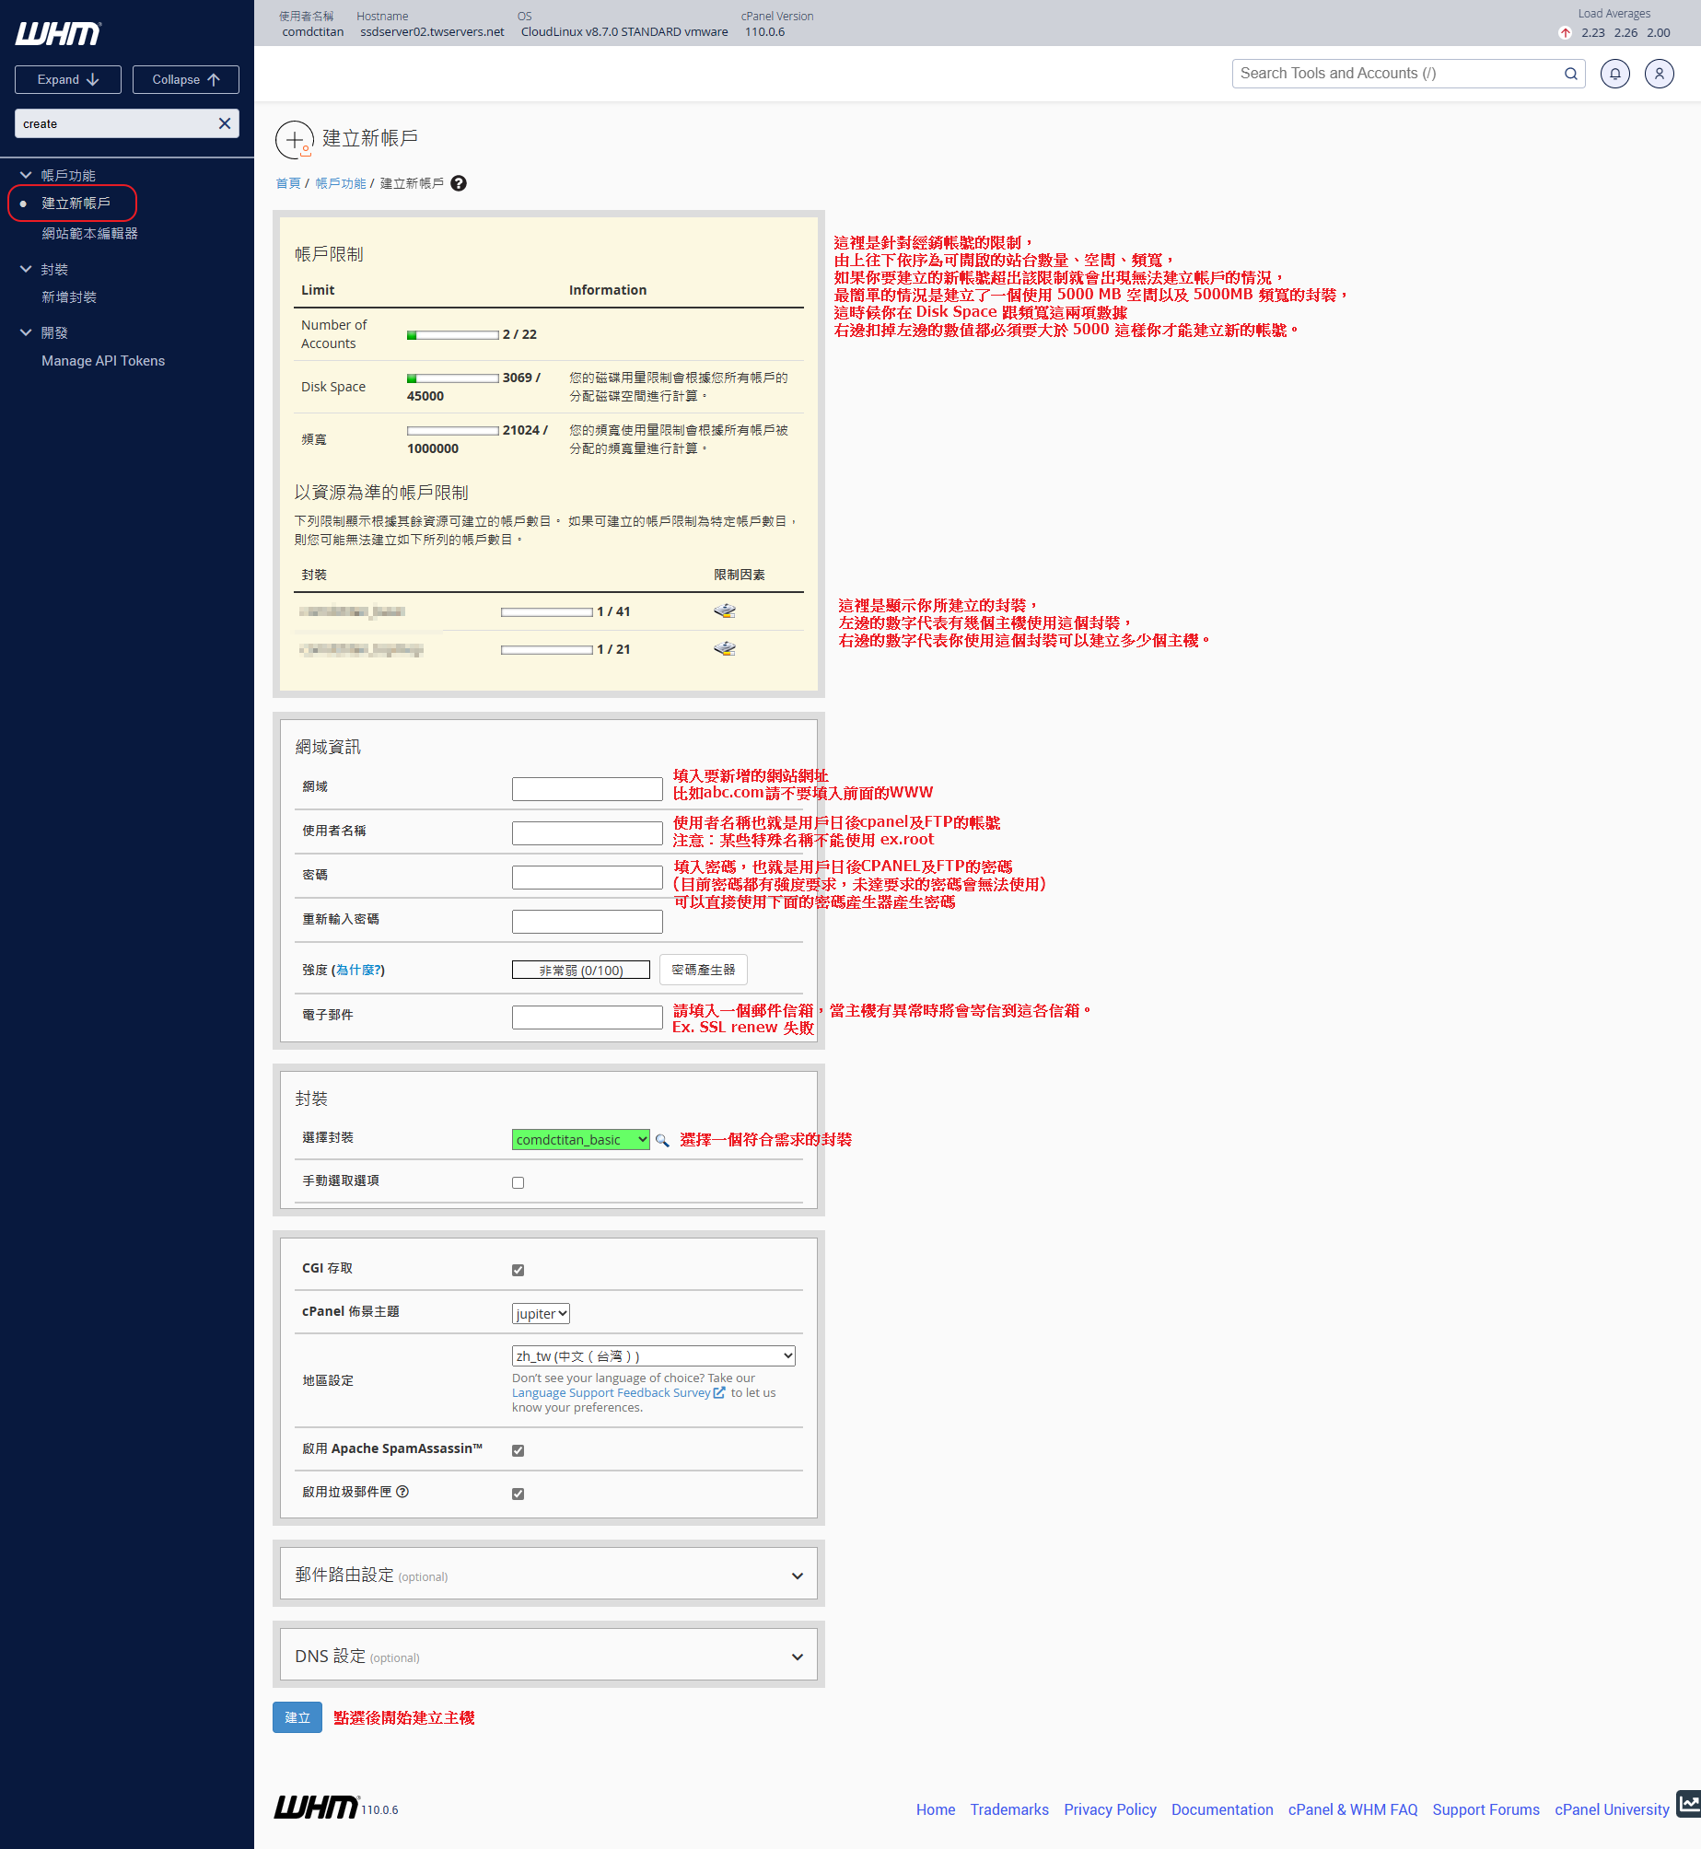Viewport: 1701px width, 1849px height.
Task: Enable the 手動選取選項 checkbox
Action: [x=518, y=1183]
